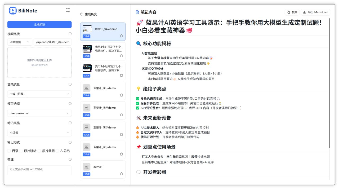Viewport: 339px width, 189px height.
Task: Enable the 原片截图 checkbox
Action: pyautogui.click(x=39, y=151)
